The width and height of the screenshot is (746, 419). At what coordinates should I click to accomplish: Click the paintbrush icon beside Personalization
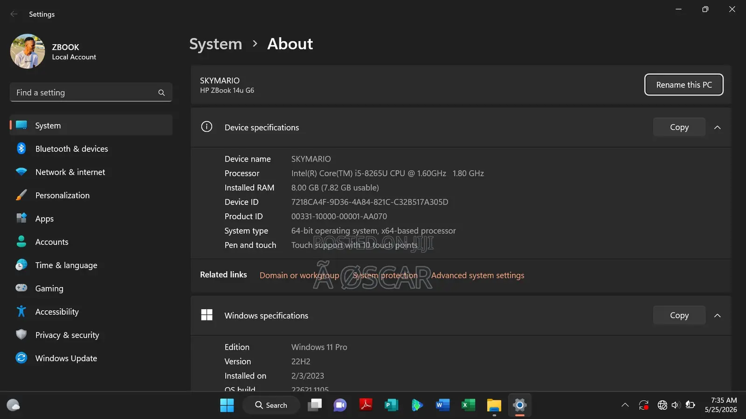[21, 195]
